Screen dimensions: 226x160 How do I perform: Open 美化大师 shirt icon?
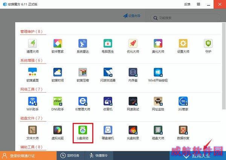(x=158, y=43)
